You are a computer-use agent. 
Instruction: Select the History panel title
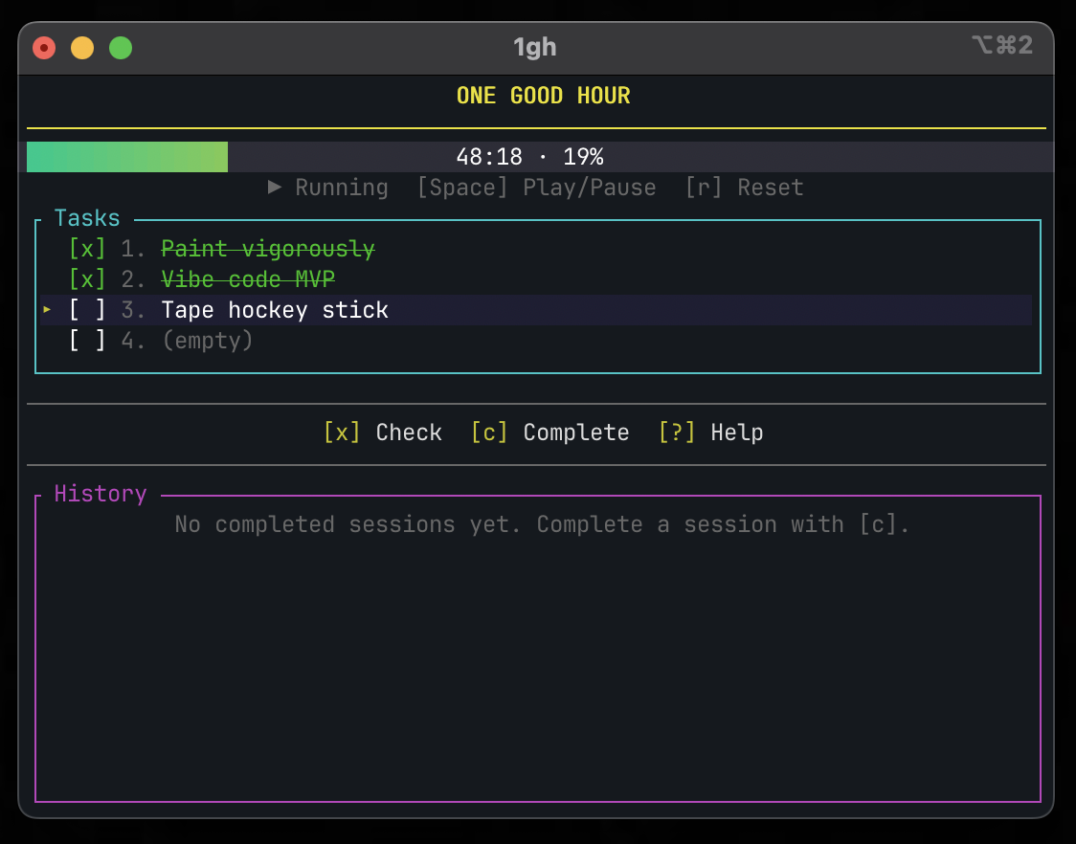click(x=100, y=493)
